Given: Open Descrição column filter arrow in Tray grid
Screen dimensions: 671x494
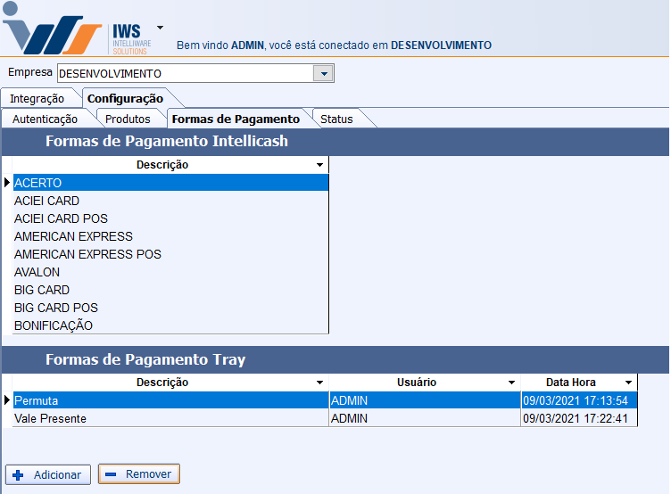Looking at the screenshot, I should pos(319,383).
